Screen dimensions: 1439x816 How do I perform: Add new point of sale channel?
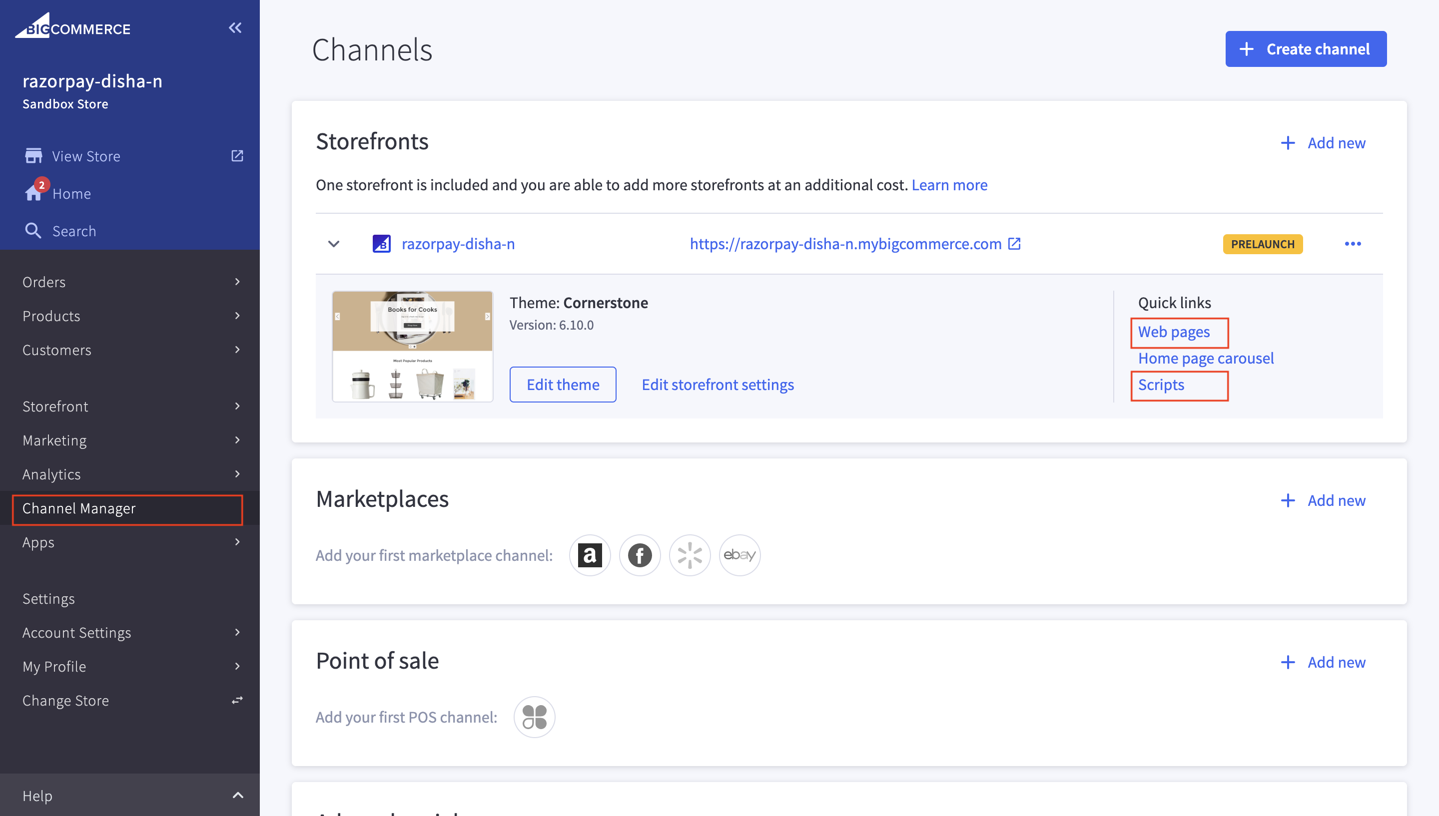coord(1323,662)
